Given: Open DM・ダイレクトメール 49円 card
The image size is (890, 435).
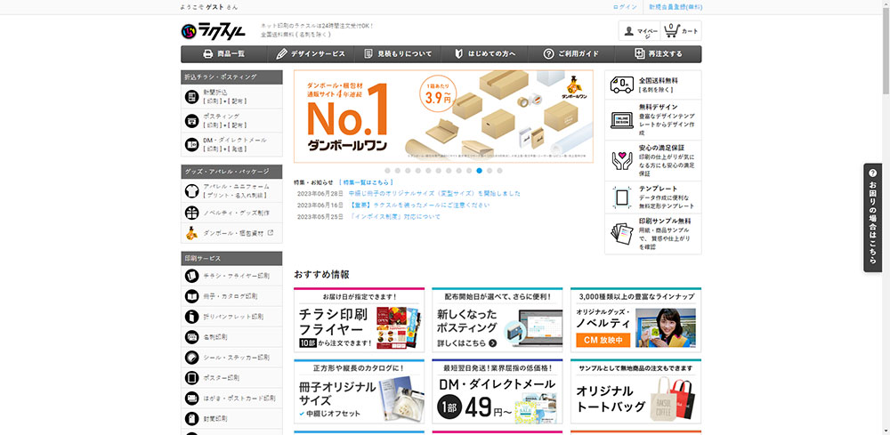Looking at the screenshot, I should pos(498,391).
